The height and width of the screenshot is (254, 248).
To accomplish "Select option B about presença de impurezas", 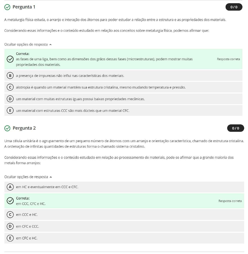I will click(x=10, y=76).
